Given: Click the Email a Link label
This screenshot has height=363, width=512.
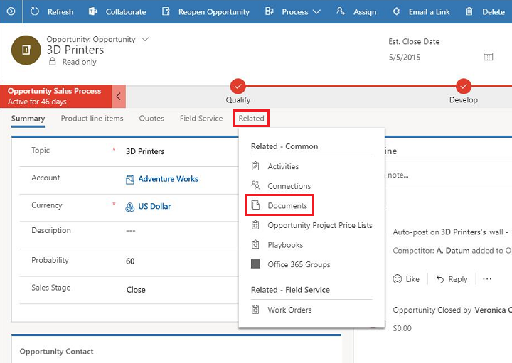Looking at the screenshot, I should pyautogui.click(x=429, y=12).
